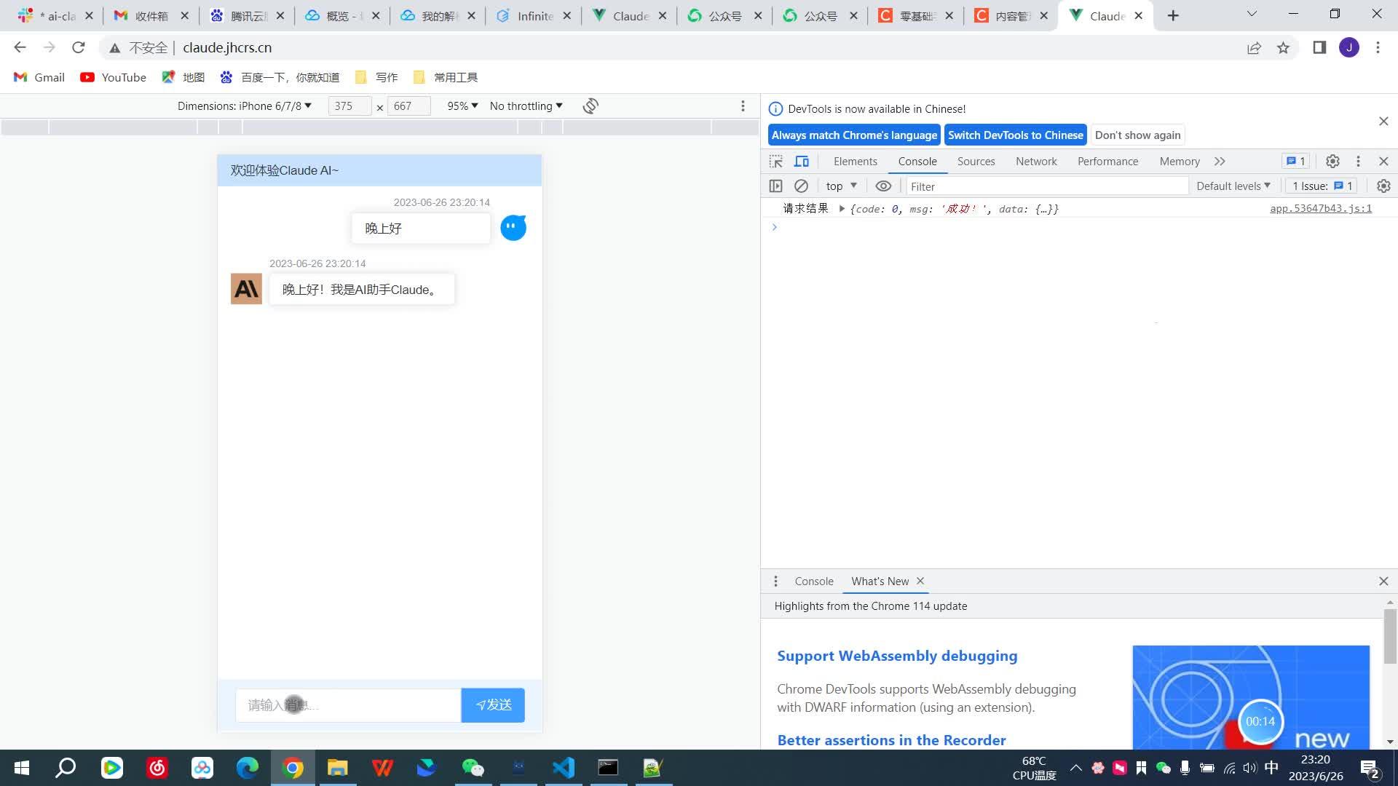This screenshot has width=1398, height=786.
Task: Open Dimensions iPhone 6/7/8 dropdown
Action: click(x=245, y=106)
